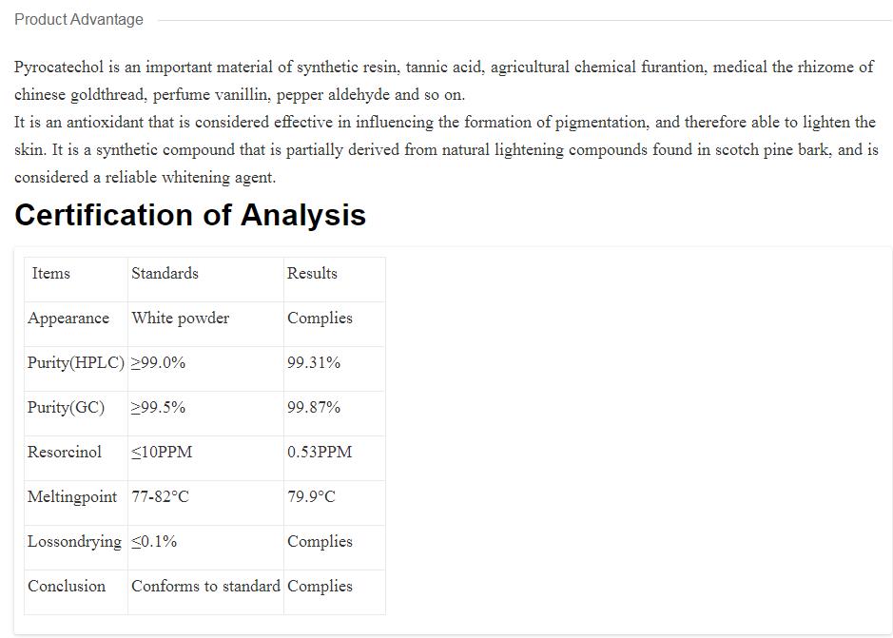The image size is (893, 638).
Task: Click the Conclusion row label
Action: [67, 587]
